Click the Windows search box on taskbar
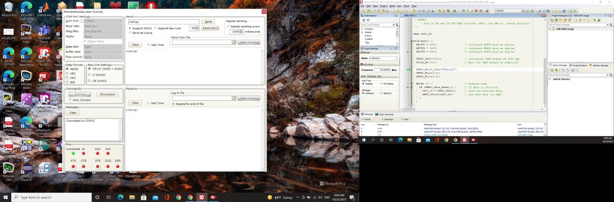The height and width of the screenshot is (202, 614). click(51, 197)
